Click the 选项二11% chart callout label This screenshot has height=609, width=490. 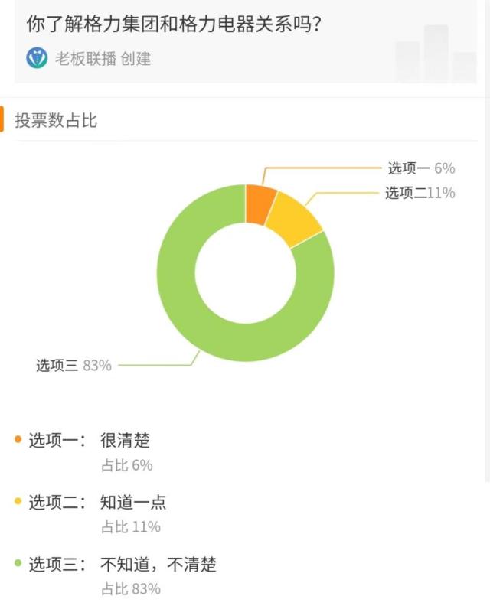tap(420, 193)
